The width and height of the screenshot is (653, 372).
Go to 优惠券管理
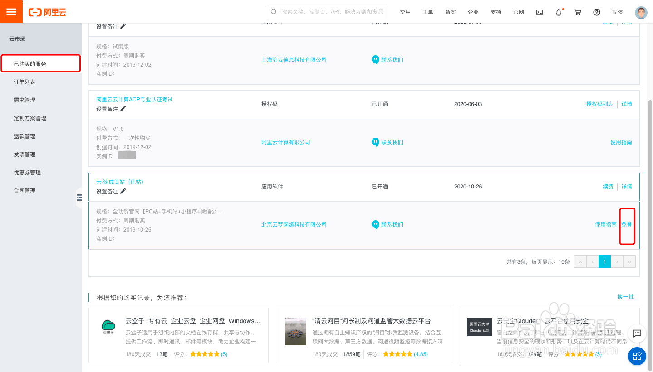click(27, 173)
